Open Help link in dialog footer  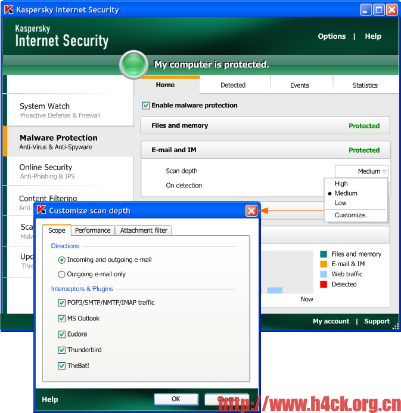tap(50, 399)
